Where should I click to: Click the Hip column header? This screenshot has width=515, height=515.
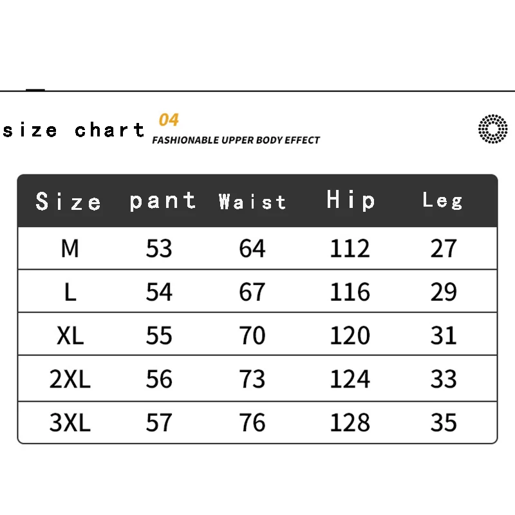(x=350, y=200)
